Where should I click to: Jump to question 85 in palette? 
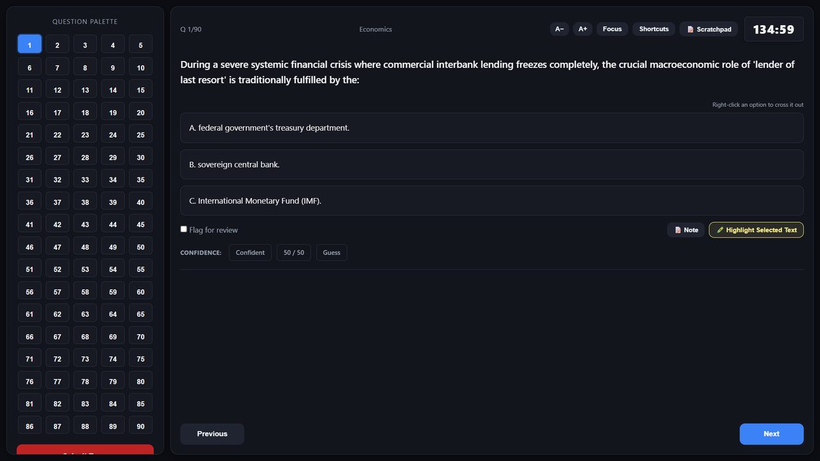point(141,403)
